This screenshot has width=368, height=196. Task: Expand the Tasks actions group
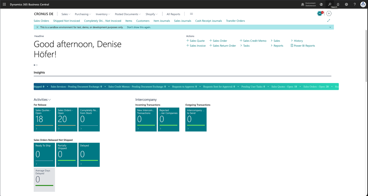point(245,46)
